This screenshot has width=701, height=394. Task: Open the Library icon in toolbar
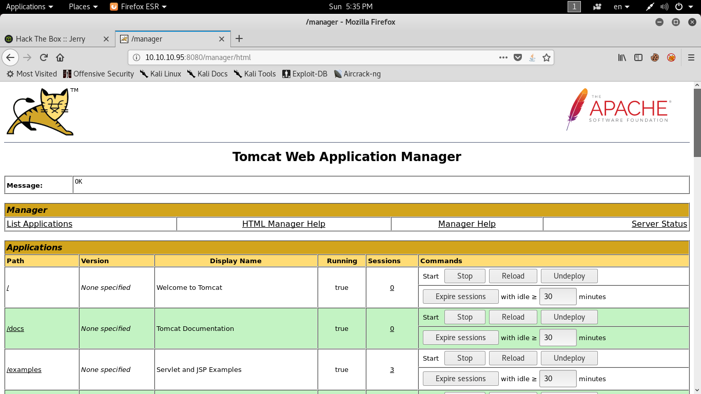click(622, 57)
